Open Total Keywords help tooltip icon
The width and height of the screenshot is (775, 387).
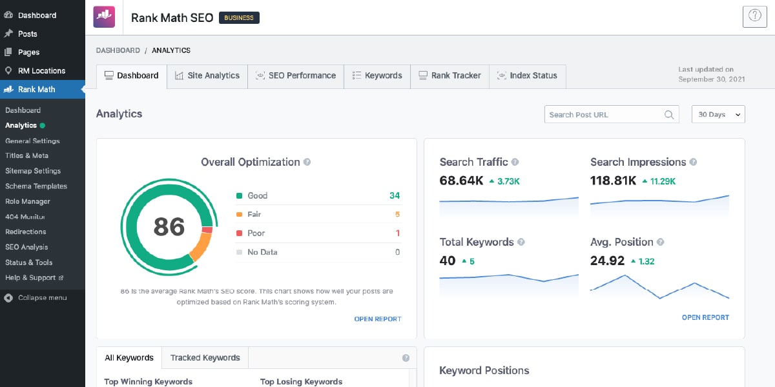(521, 243)
